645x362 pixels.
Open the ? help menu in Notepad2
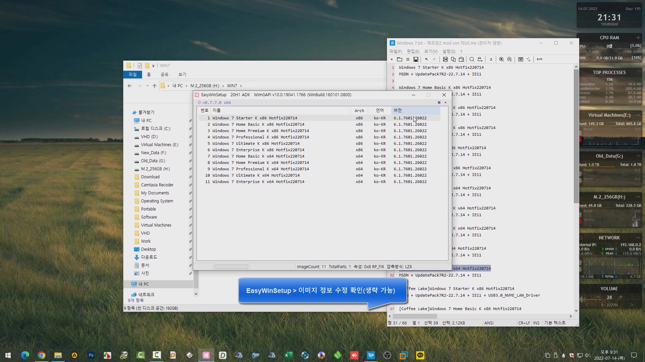(x=461, y=51)
